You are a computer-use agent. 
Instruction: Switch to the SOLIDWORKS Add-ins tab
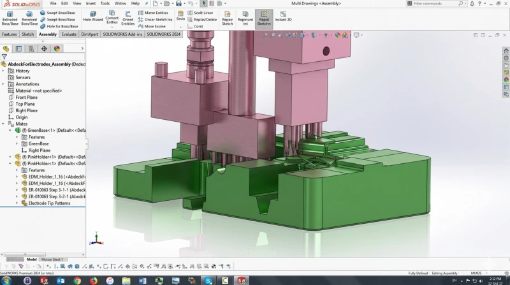(122, 34)
